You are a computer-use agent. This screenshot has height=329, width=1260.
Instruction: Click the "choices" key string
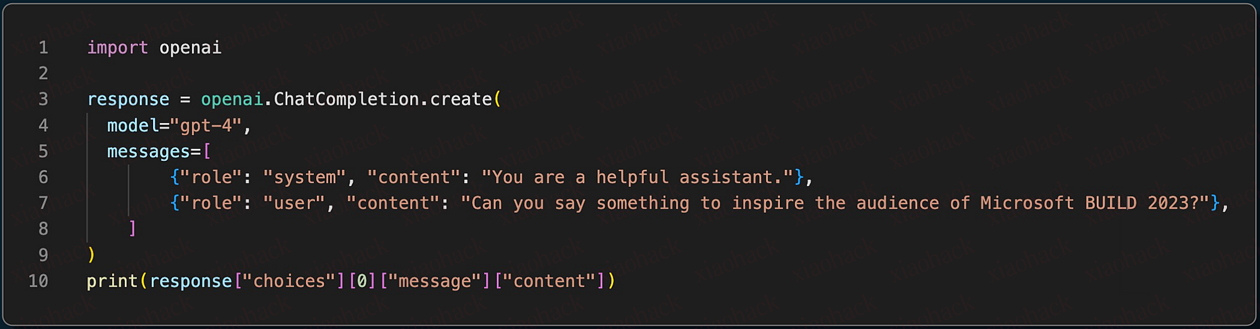[289, 281]
